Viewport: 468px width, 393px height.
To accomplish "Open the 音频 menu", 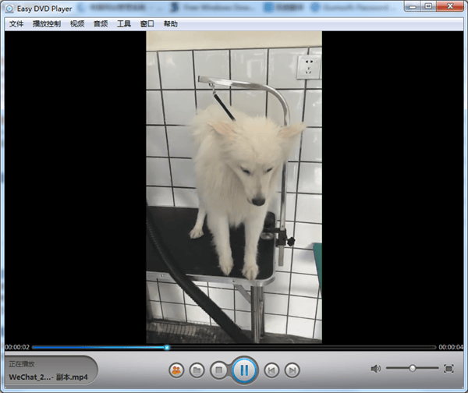I will (x=101, y=24).
